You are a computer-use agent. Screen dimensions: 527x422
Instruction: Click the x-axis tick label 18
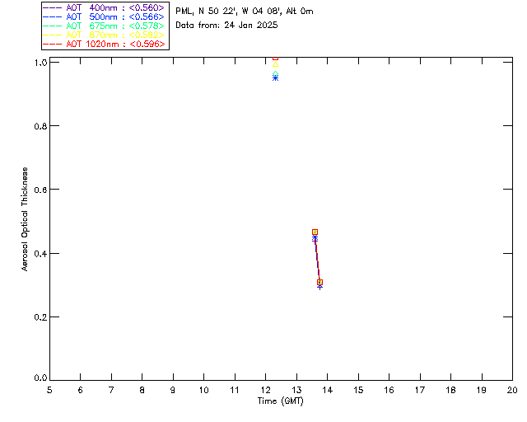click(x=450, y=390)
